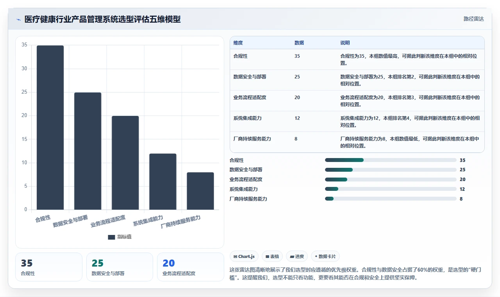Viewport: 500px width, 297px height.
Task: Click the 厂商持续服务能力 x-axis label
Action: [181, 222]
